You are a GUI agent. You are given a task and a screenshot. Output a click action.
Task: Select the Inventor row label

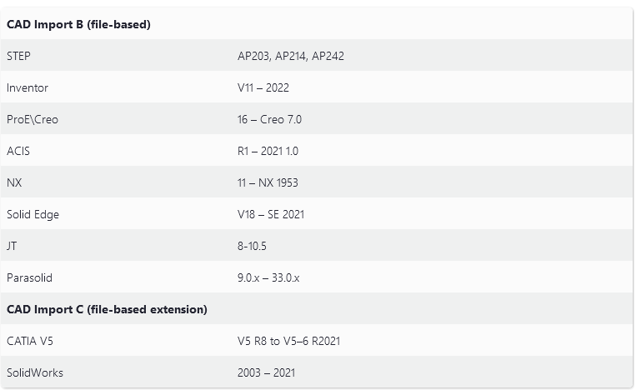[x=28, y=87]
